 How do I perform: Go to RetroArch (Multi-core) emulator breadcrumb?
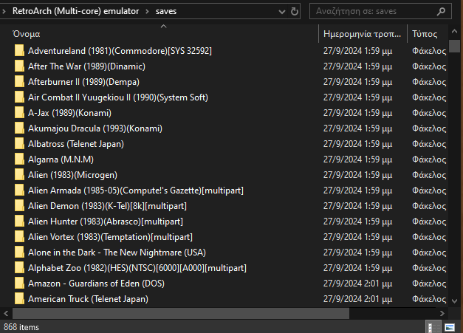tap(75, 11)
